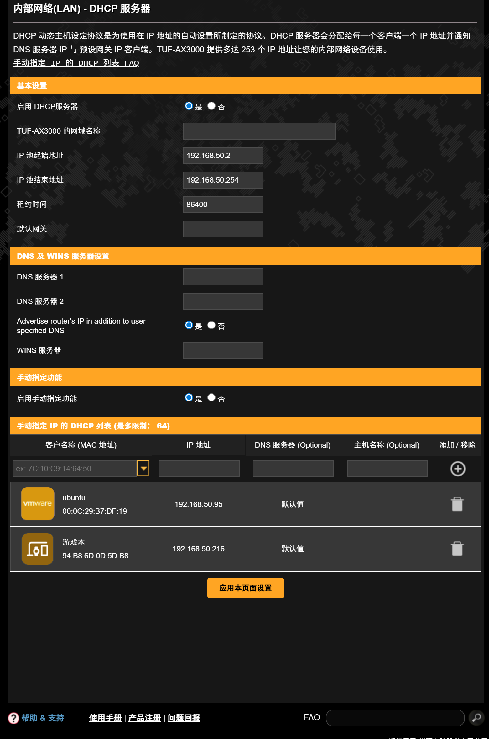The width and height of the screenshot is (489, 739).
Task: Remove the 游戏本 entry with trash icon
Action: pos(457,549)
